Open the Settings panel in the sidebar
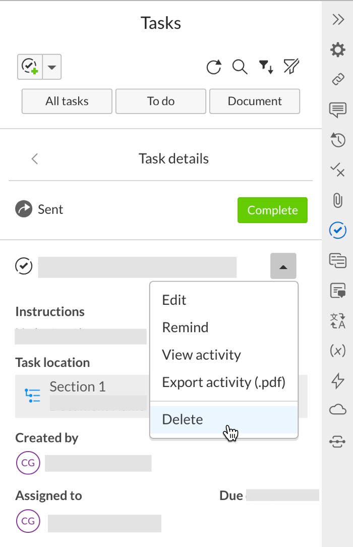353x547 pixels. tap(337, 49)
